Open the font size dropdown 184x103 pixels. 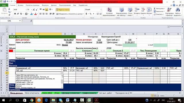pos(31,9)
